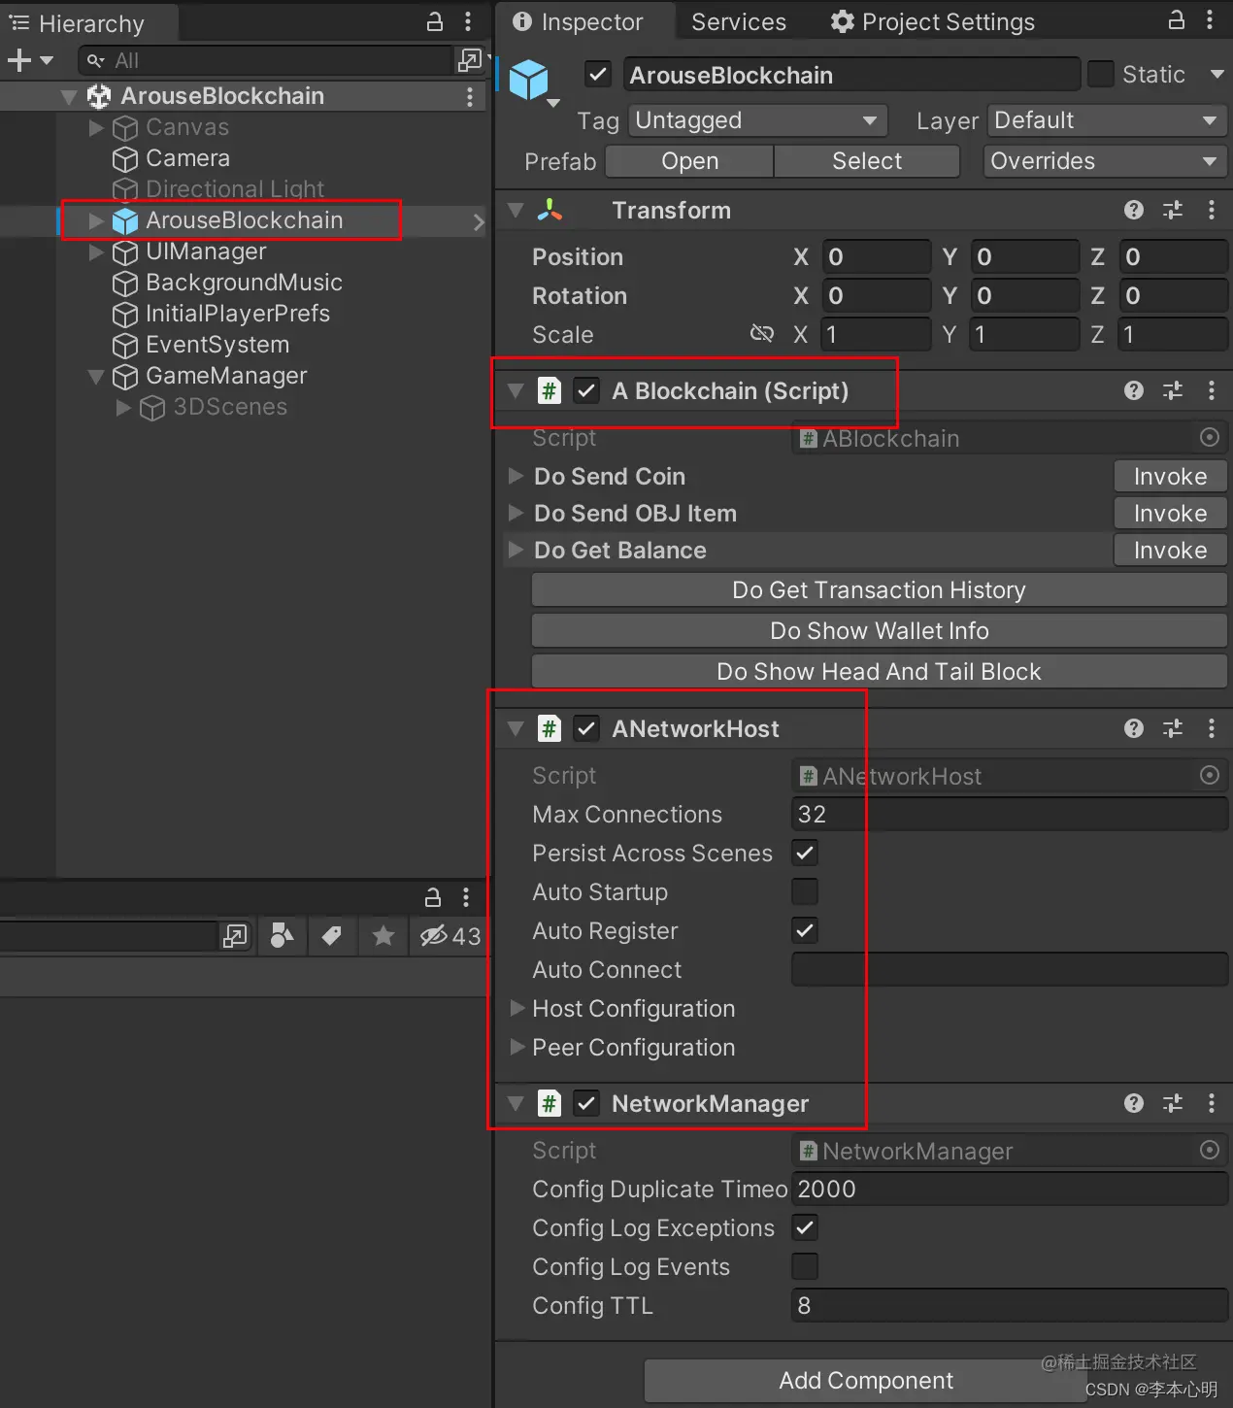Pick object for ABlockchain script field
This screenshot has height=1408, width=1233.
[x=1210, y=437]
